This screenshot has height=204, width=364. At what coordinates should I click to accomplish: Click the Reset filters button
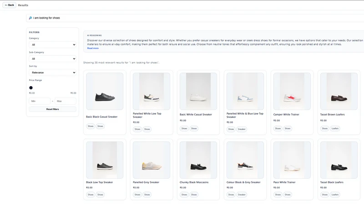(52, 109)
